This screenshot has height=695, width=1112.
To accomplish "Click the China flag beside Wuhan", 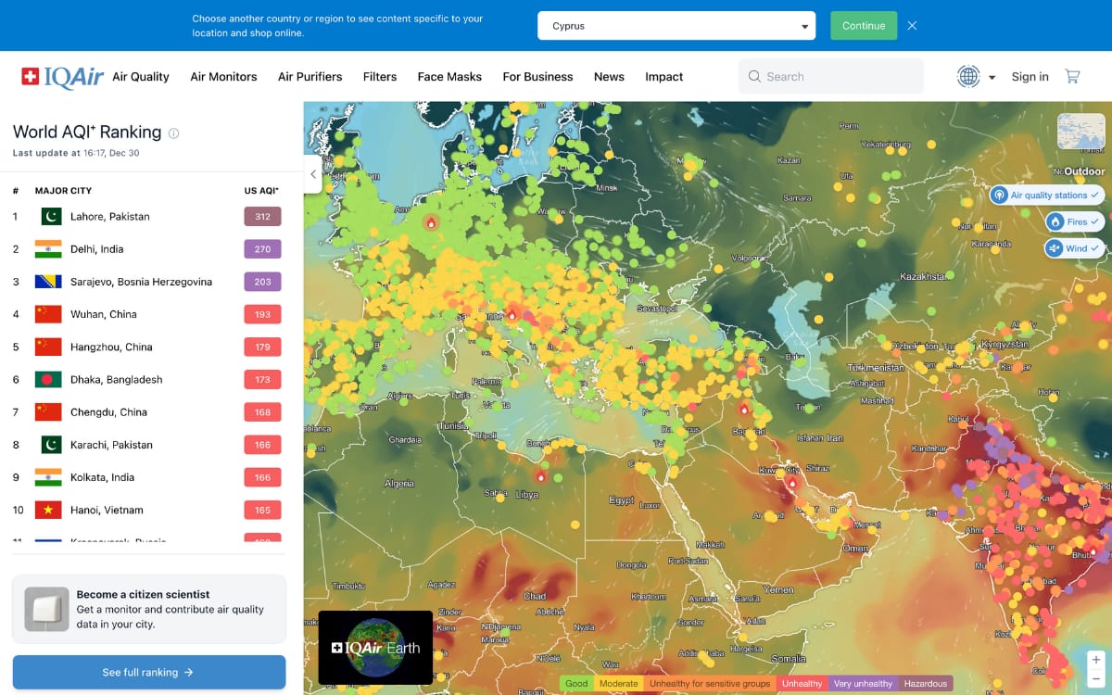I will tap(48, 314).
